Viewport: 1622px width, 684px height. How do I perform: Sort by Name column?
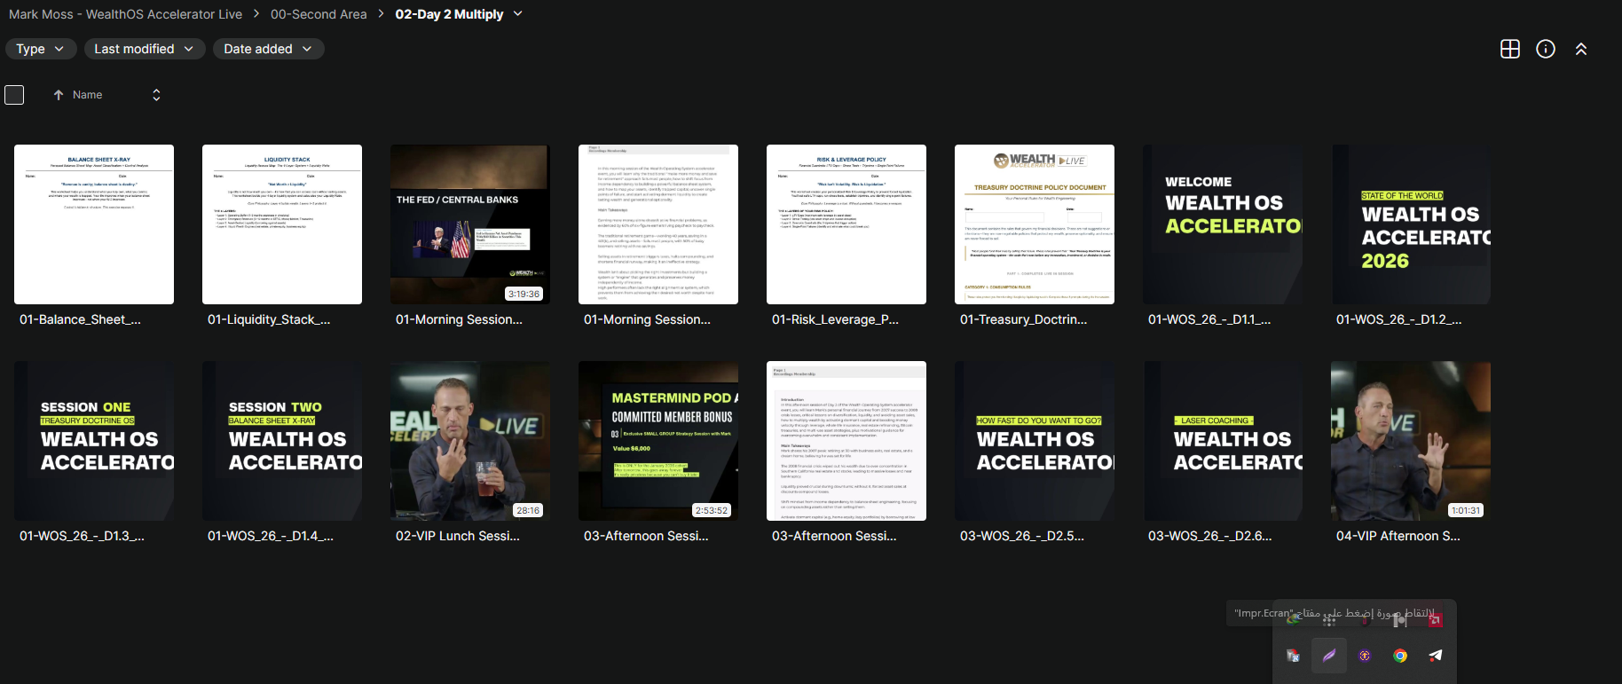tap(87, 95)
